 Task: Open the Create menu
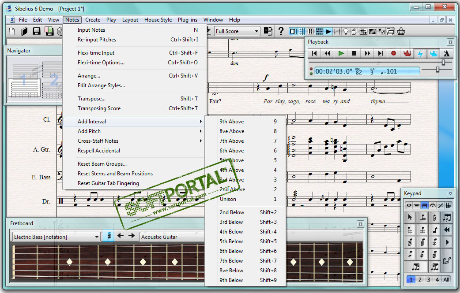(x=93, y=20)
